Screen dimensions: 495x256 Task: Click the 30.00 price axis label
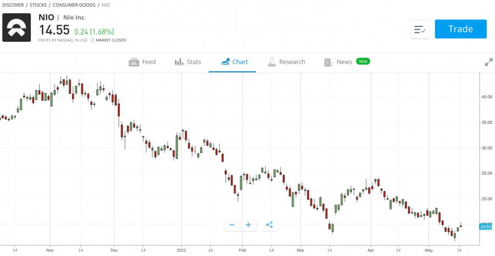coord(487,148)
